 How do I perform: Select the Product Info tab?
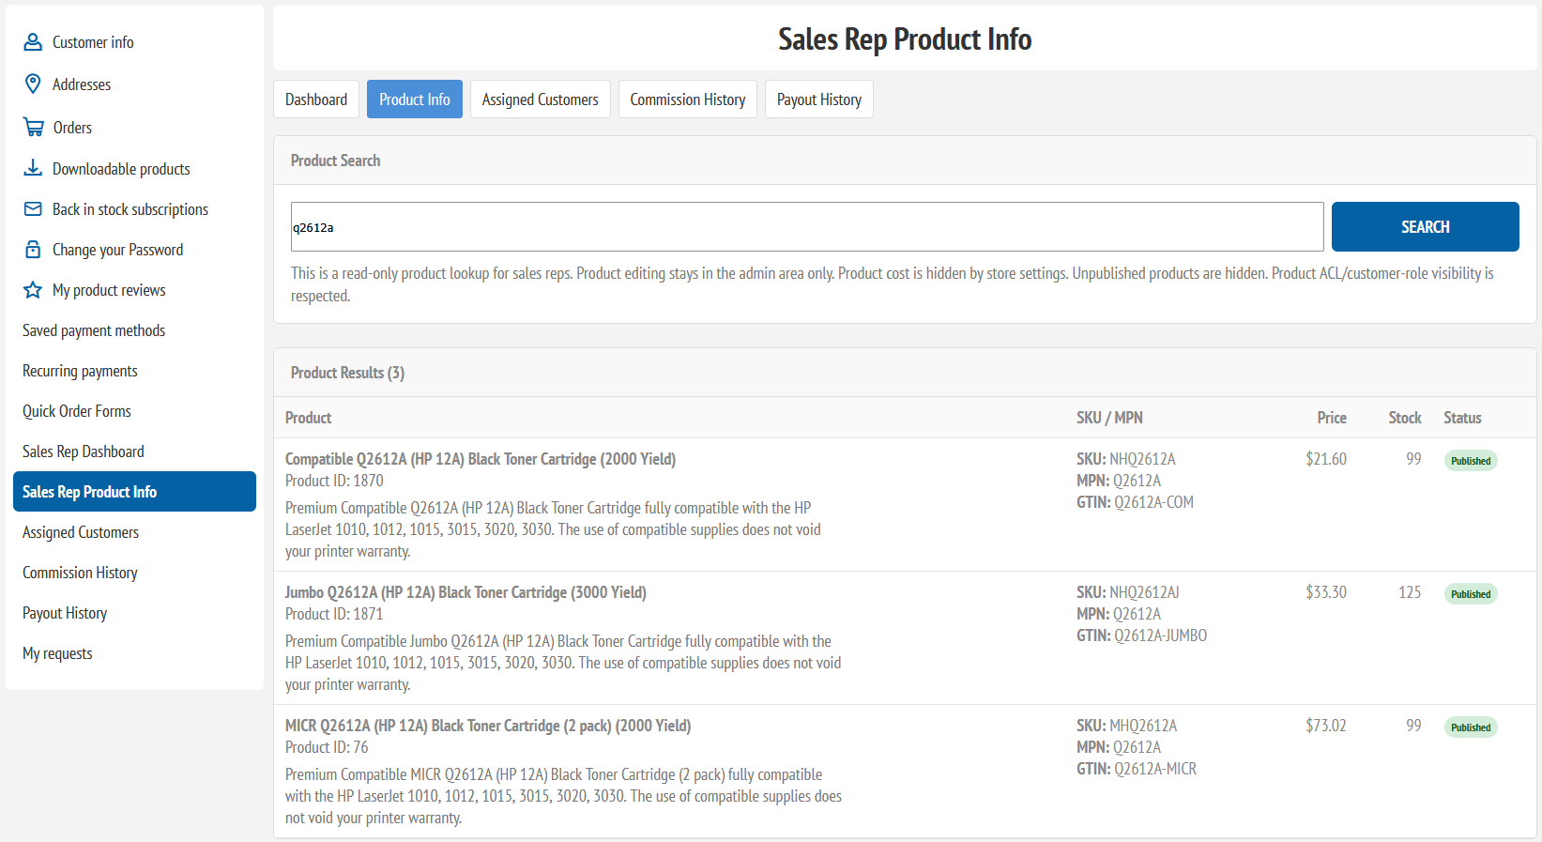coord(415,100)
